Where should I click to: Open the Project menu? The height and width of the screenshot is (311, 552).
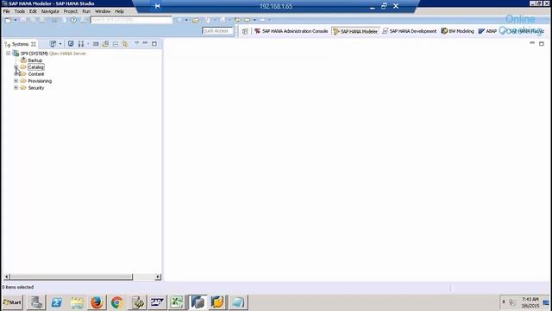[x=71, y=11]
